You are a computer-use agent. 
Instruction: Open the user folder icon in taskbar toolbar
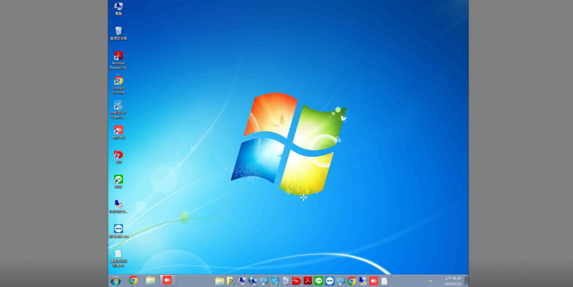tap(231, 281)
